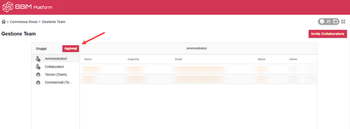
Task: Select the team people icon in toggle bar
Action: pyautogui.click(x=329, y=21)
